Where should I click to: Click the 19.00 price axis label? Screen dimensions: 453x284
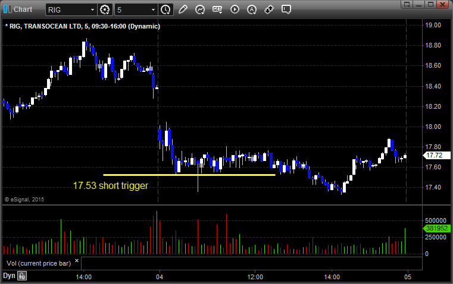pos(433,25)
